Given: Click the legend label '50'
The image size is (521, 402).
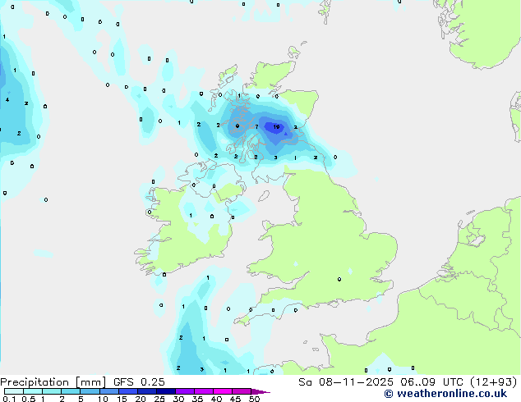Looking at the screenshot, I should point(254,399).
